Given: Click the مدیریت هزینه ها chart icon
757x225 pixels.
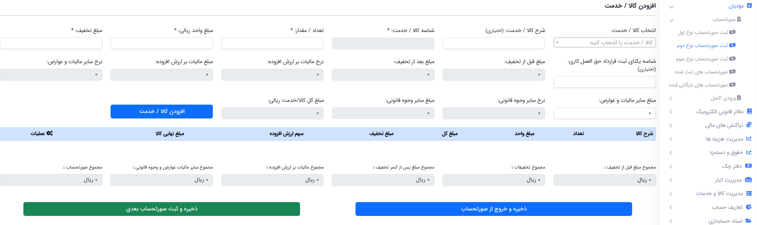Looking at the screenshot, I should pyautogui.click(x=749, y=139).
